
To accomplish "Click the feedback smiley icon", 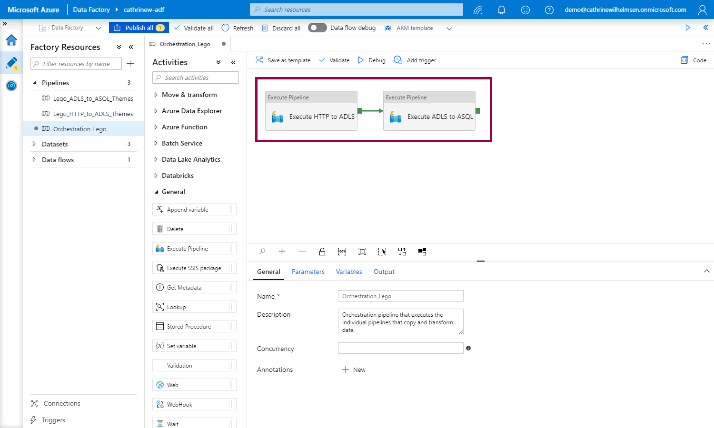I will (525, 10).
